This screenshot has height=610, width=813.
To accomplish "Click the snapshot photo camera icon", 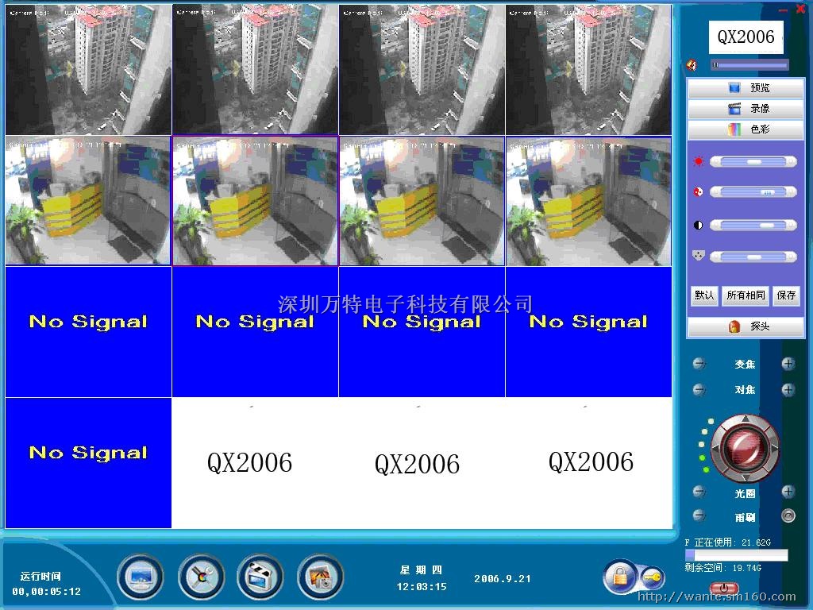I will [x=320, y=577].
